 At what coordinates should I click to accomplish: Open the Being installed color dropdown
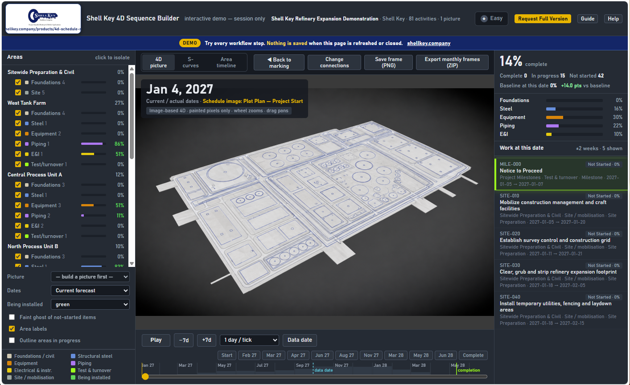point(91,304)
